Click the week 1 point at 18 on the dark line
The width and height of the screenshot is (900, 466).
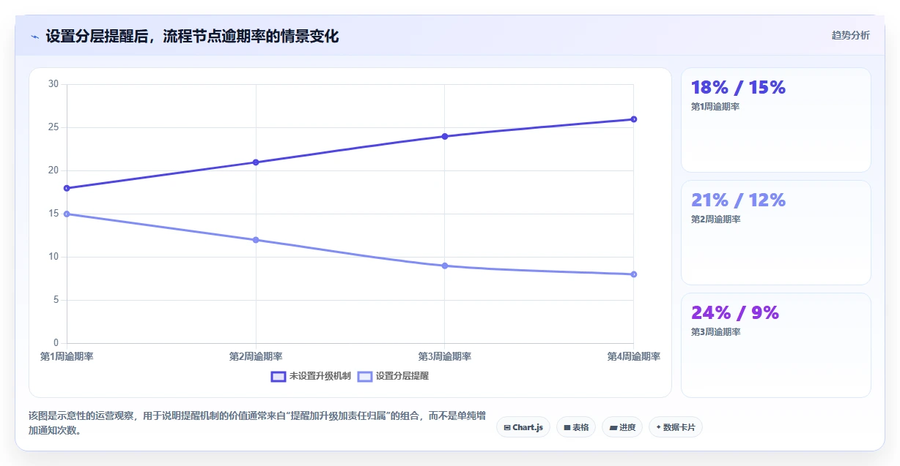point(67,188)
